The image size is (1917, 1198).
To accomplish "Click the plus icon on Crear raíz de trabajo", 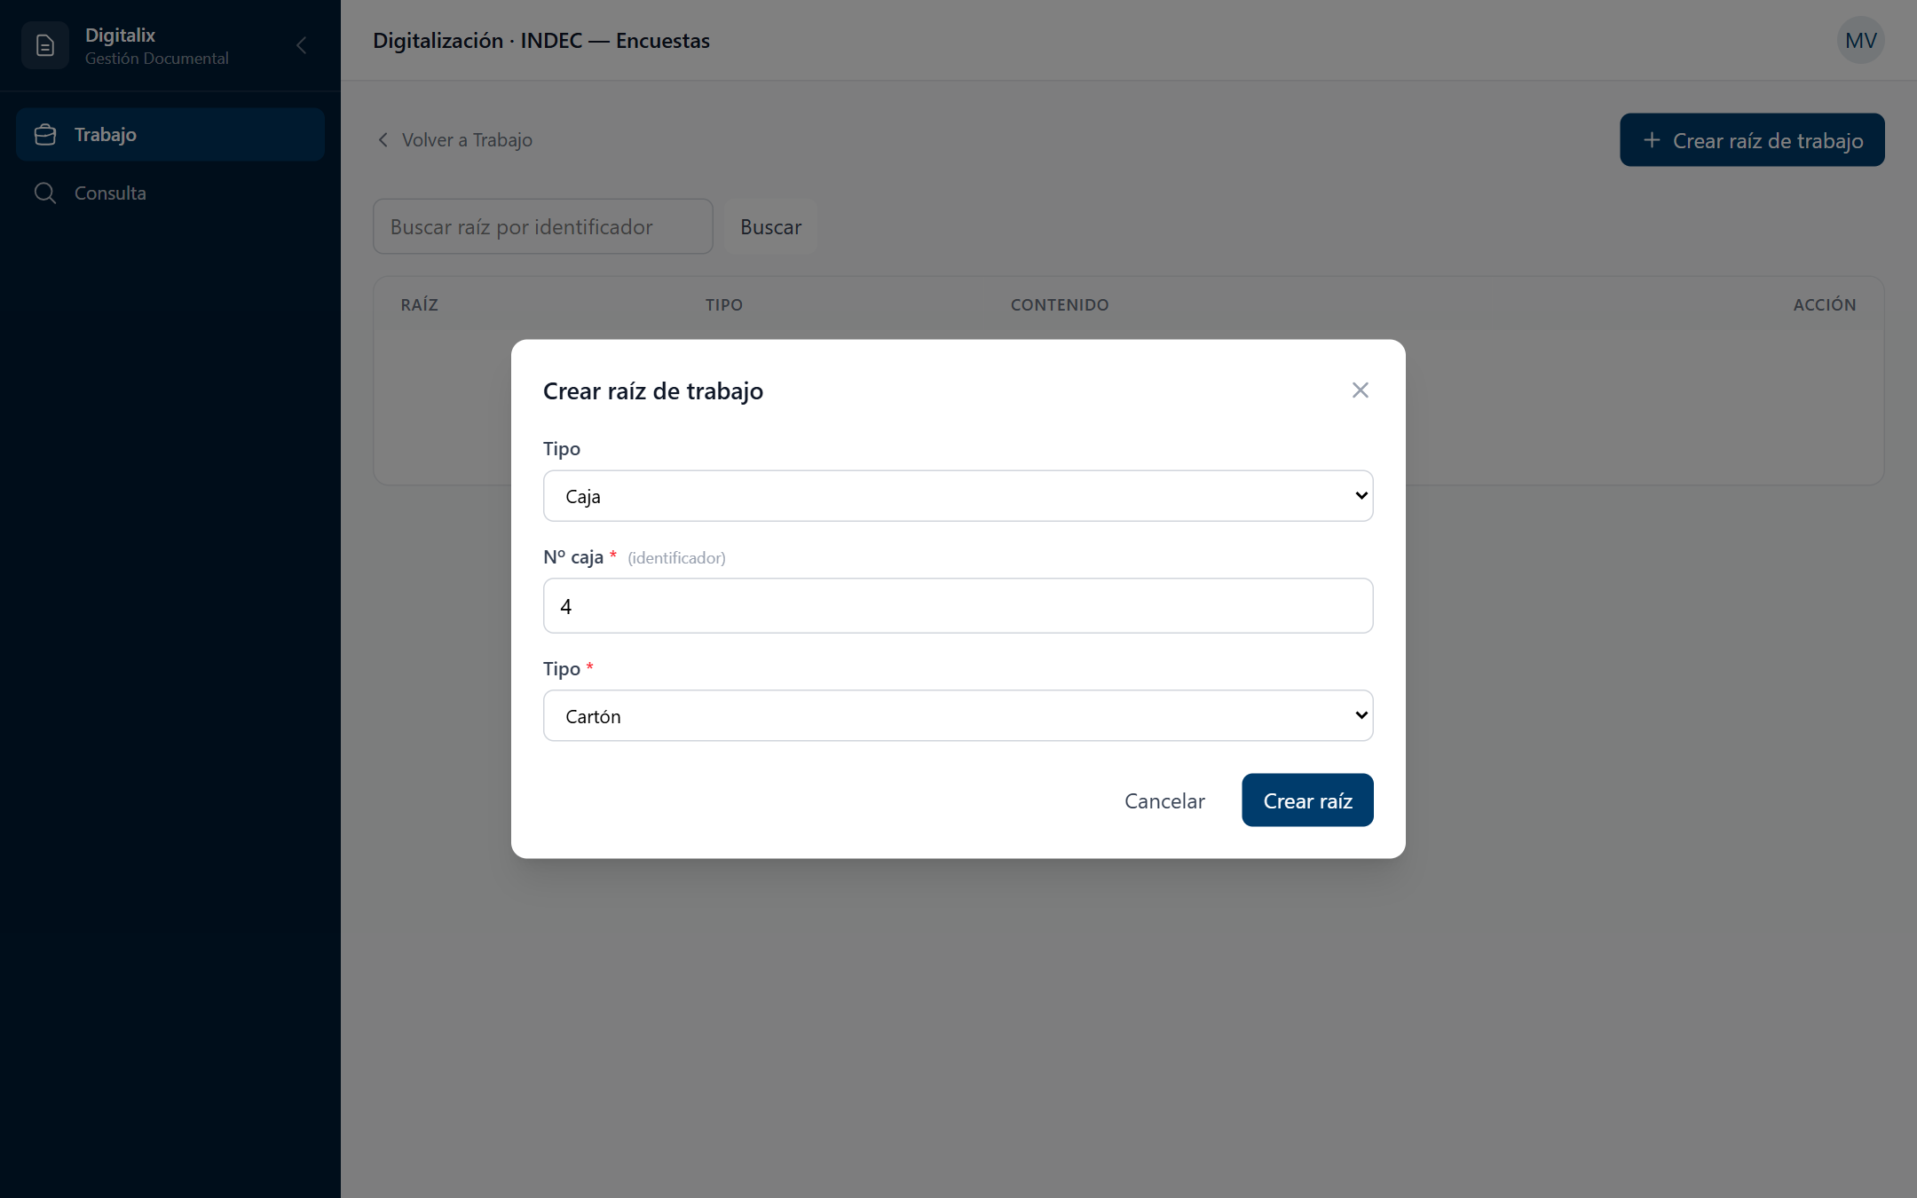I will point(1652,140).
